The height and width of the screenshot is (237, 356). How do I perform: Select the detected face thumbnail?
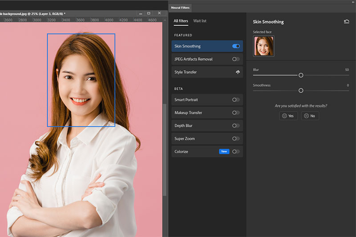(x=263, y=46)
